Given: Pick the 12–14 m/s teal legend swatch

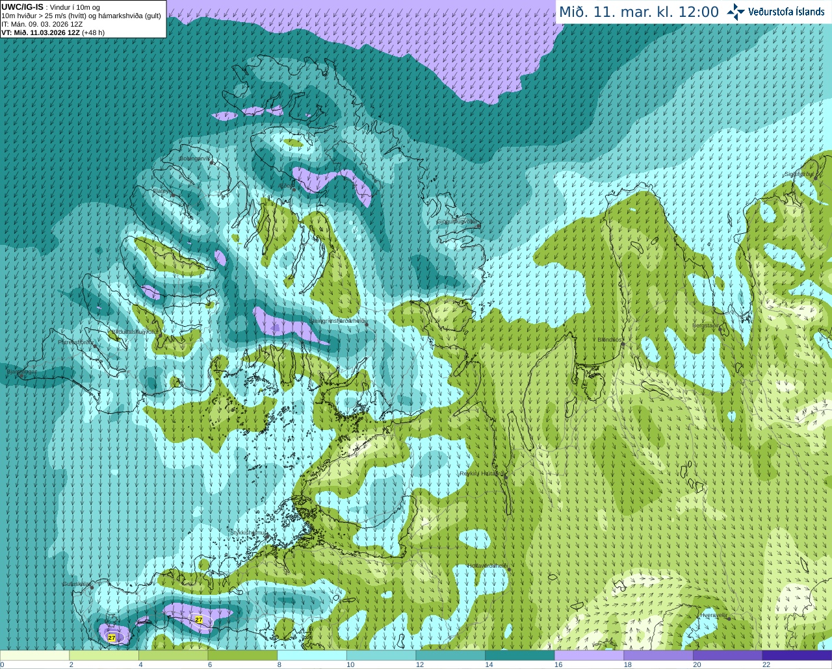Looking at the screenshot, I should (x=450, y=655).
